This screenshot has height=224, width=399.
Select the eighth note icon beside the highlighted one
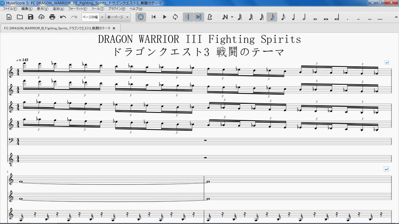click(x=283, y=17)
